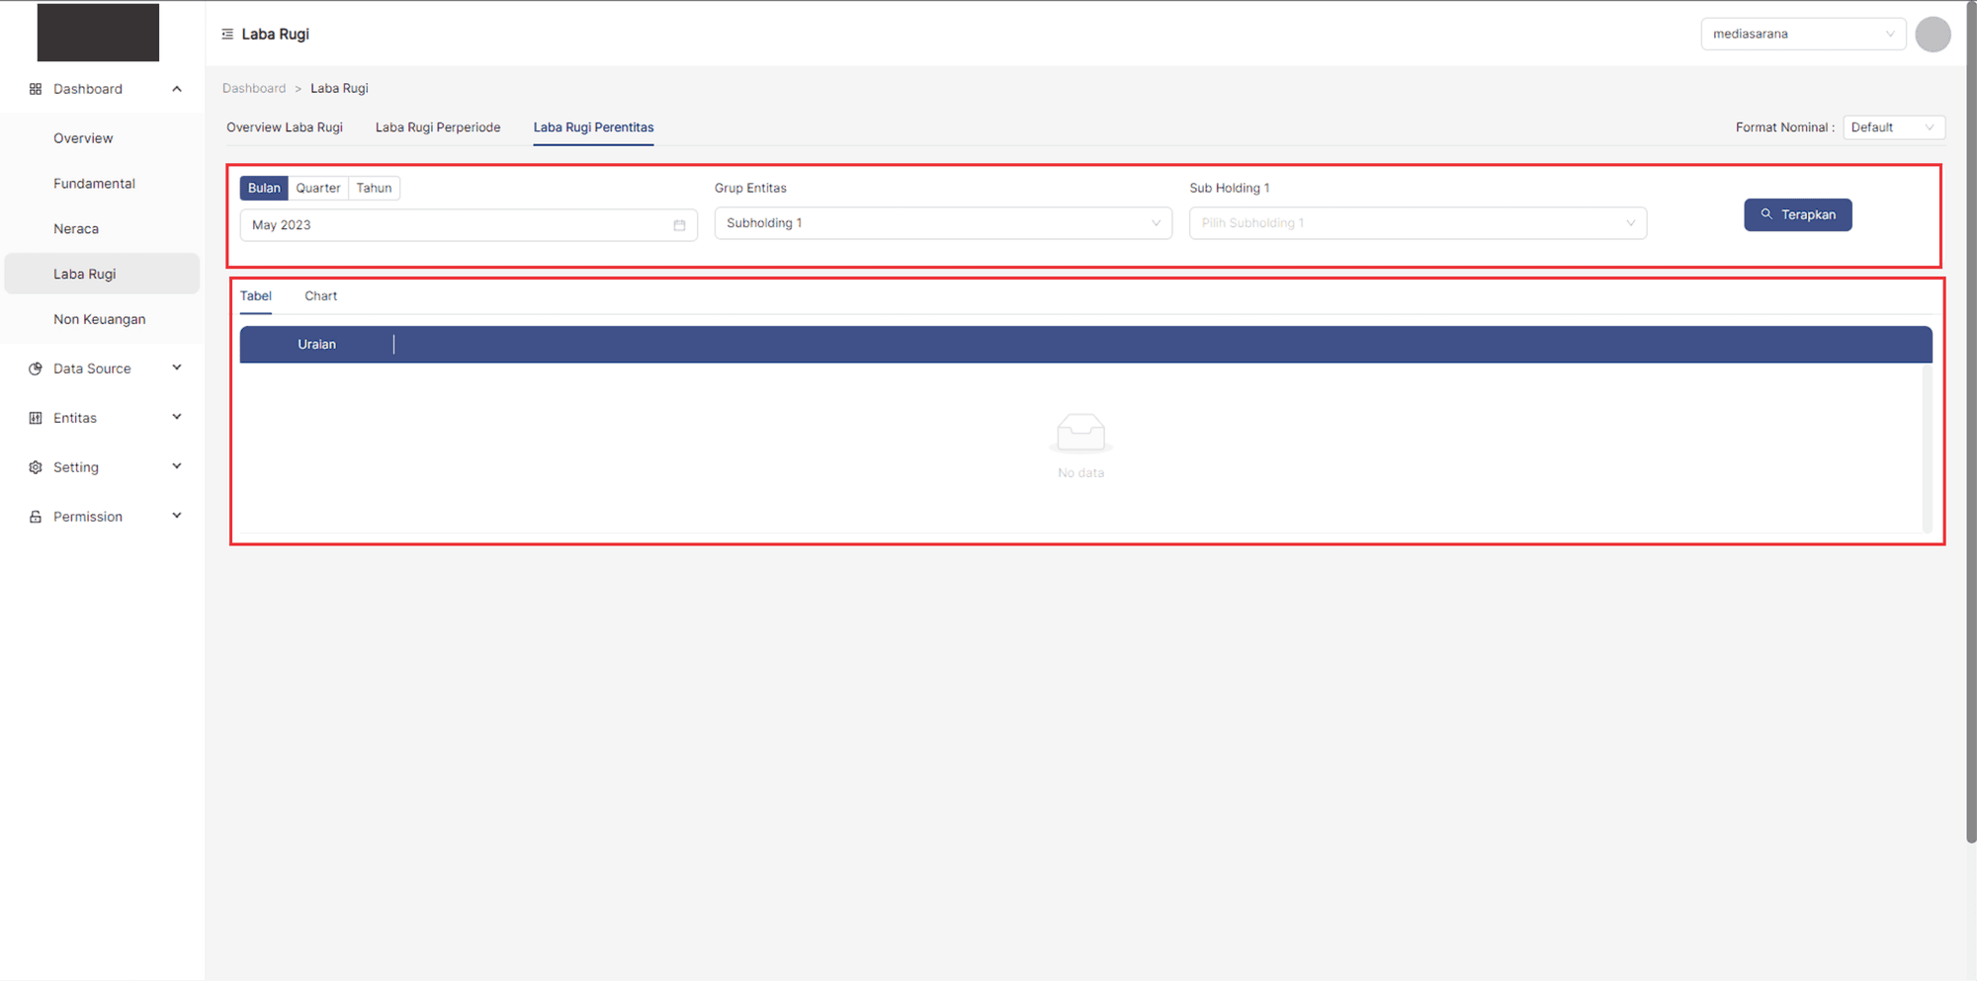Image resolution: width=1977 pixels, height=981 pixels.
Task: Switch to Laba Rugi Perperiode tab
Action: pyautogui.click(x=438, y=127)
